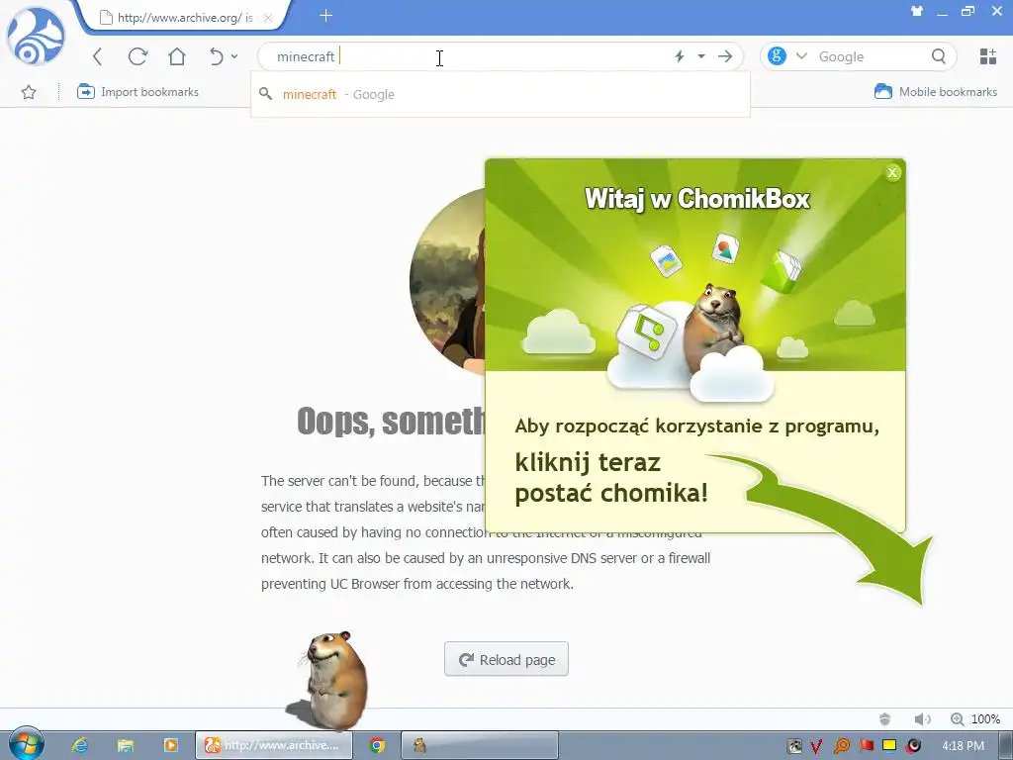Go back with the back arrow

tap(98, 56)
